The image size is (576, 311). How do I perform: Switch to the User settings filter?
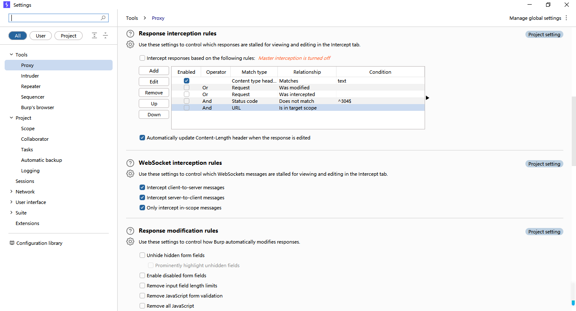(41, 36)
